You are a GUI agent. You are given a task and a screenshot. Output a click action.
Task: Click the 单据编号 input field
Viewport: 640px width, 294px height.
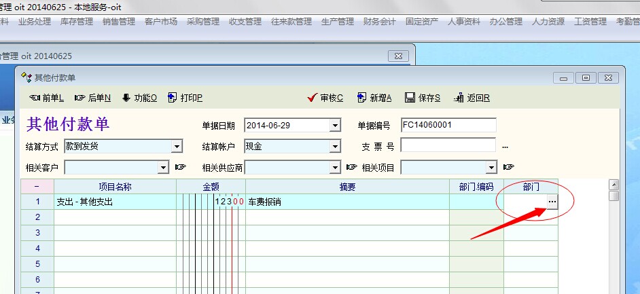(448, 126)
